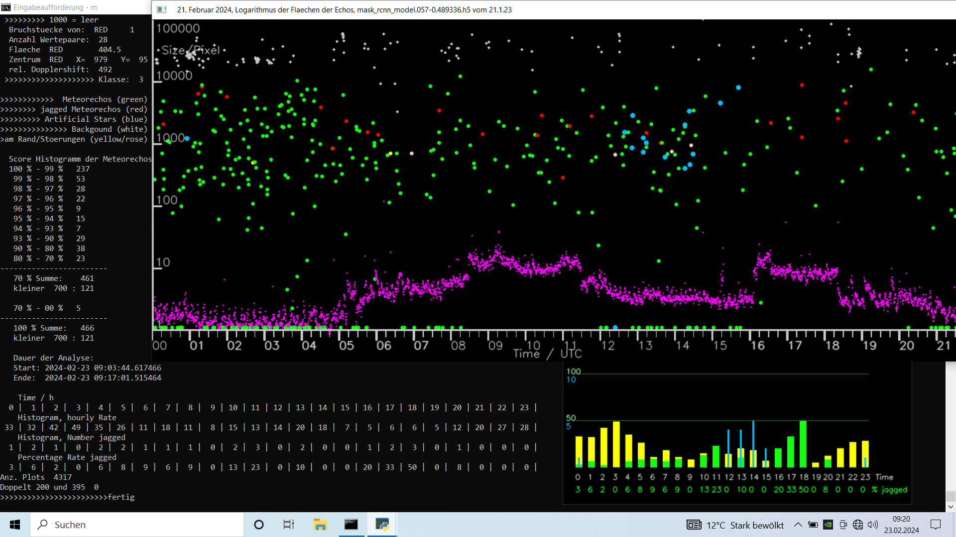Image resolution: width=956 pixels, height=537 pixels.
Task: Click the 'Time / UTC' axis label
Action: pyautogui.click(x=547, y=354)
